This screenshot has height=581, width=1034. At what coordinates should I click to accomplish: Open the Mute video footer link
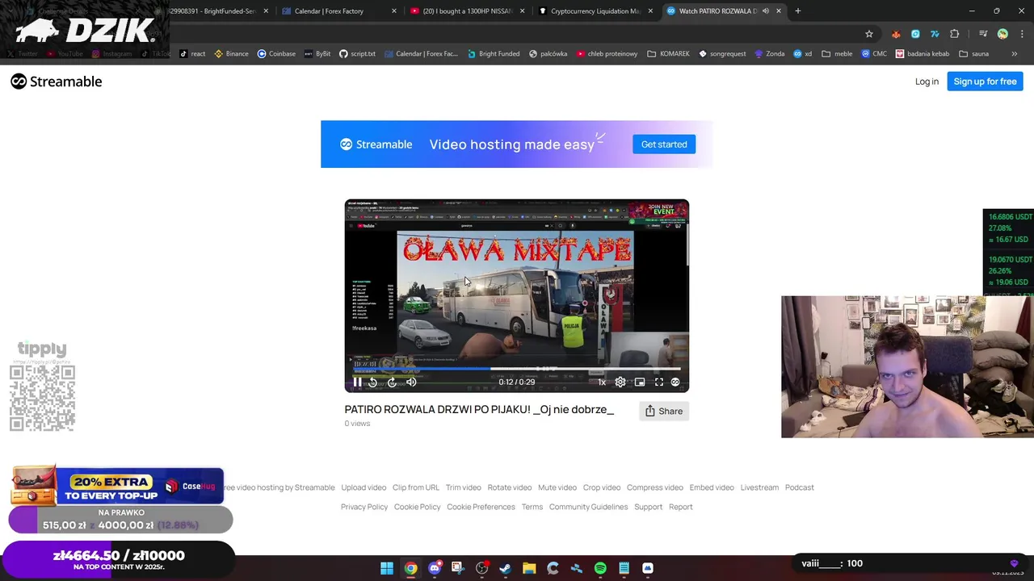click(x=557, y=487)
